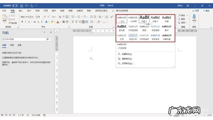Screen dimensions: 213x120
Task: Click the 共享 share button
Action: (x=196, y=11)
